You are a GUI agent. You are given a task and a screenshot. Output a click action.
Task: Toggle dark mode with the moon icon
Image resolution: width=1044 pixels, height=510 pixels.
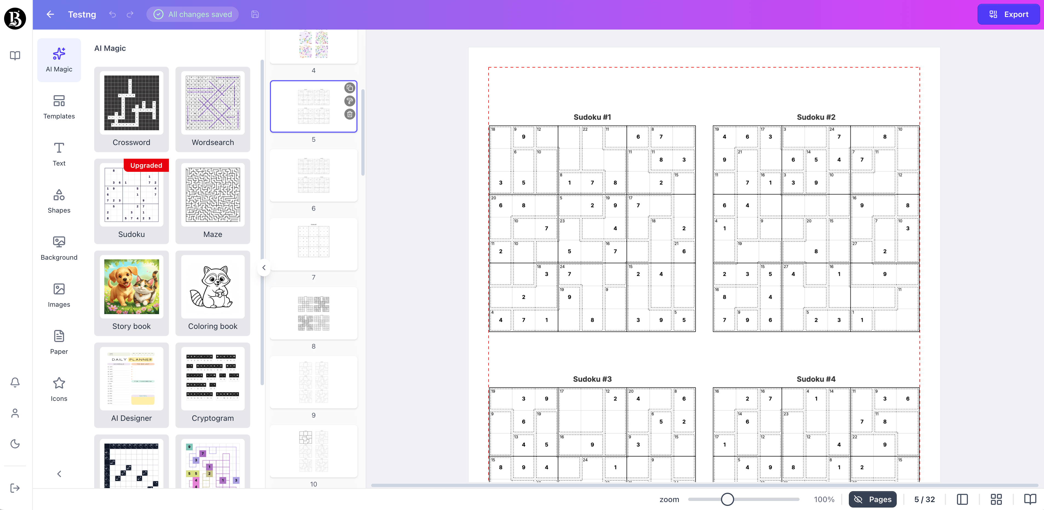pyautogui.click(x=15, y=444)
